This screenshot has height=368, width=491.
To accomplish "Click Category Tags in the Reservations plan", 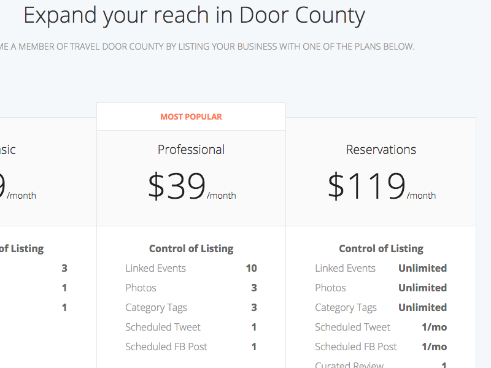I will (x=346, y=307).
